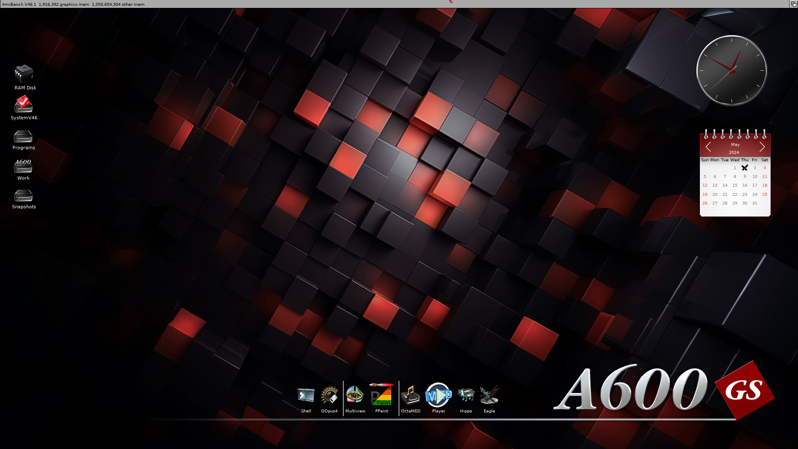This screenshot has height=449, width=798.
Task: Click the graphics mem readout in title bar
Action: tap(64, 4)
